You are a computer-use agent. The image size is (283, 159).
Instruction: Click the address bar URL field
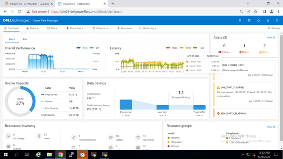click(143, 11)
